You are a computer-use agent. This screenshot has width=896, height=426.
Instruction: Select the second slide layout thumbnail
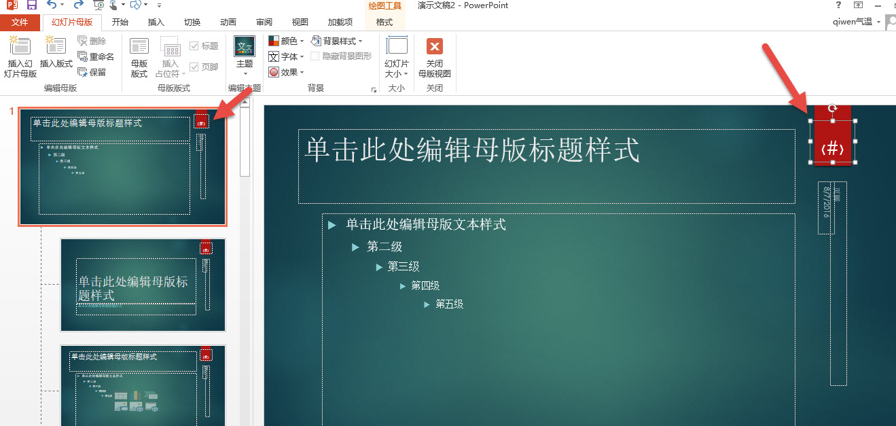143,285
